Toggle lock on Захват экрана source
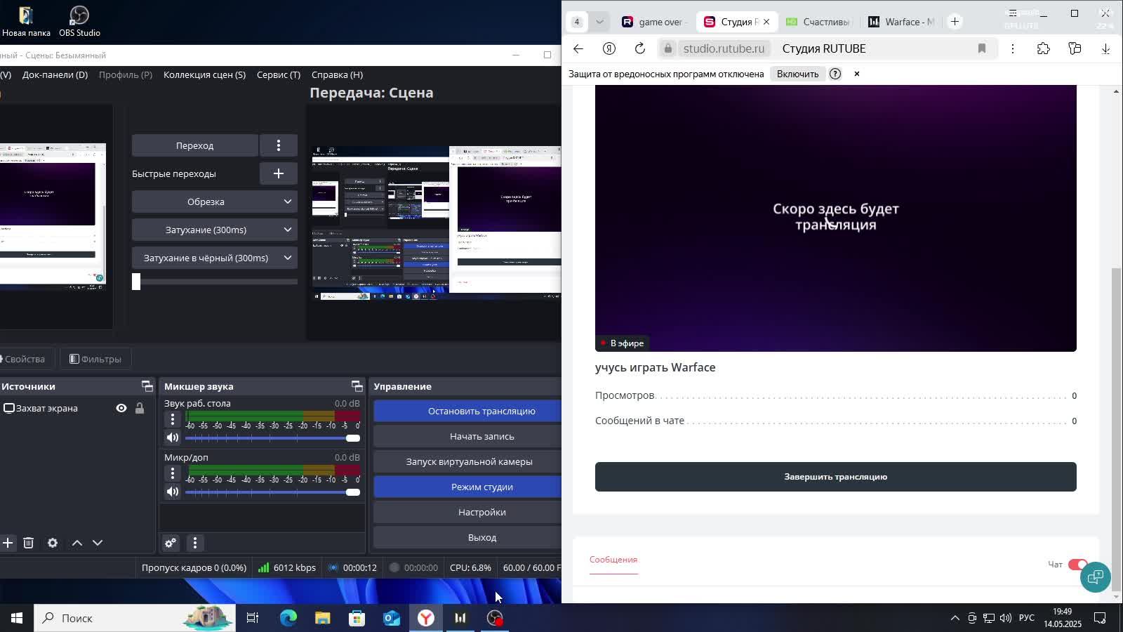The height and width of the screenshot is (632, 1123). (x=140, y=408)
